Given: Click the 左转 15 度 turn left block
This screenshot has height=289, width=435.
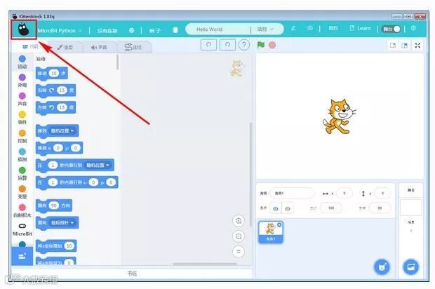Looking at the screenshot, I should 55,107.
